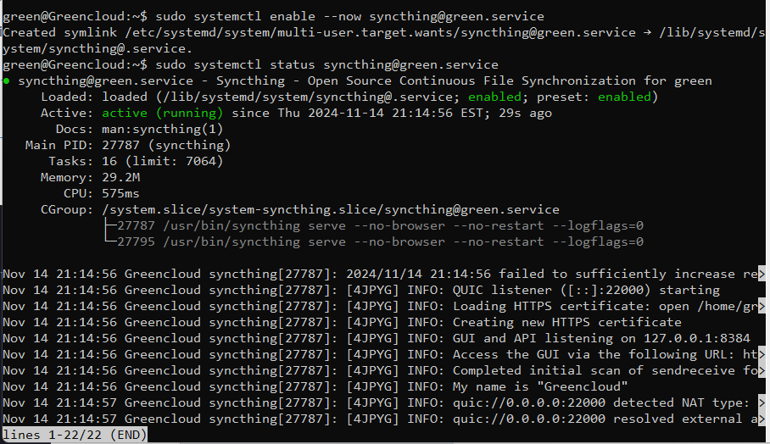This screenshot has width=770, height=444.
Task: Select the process tree entry 27795
Action: 380,241
